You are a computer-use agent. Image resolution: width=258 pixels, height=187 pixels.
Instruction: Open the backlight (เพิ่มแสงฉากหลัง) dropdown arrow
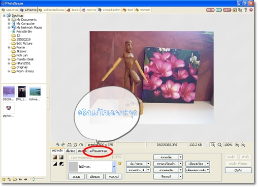(x=208, y=170)
